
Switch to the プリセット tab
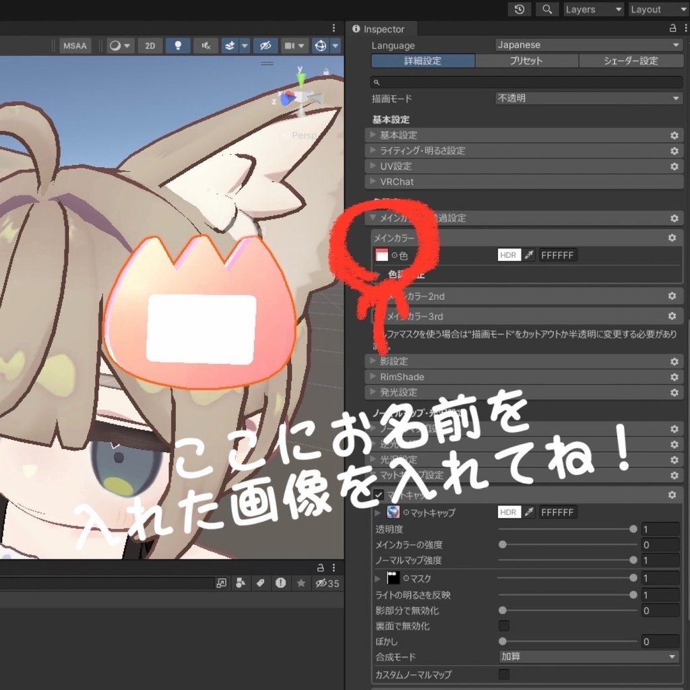click(527, 61)
